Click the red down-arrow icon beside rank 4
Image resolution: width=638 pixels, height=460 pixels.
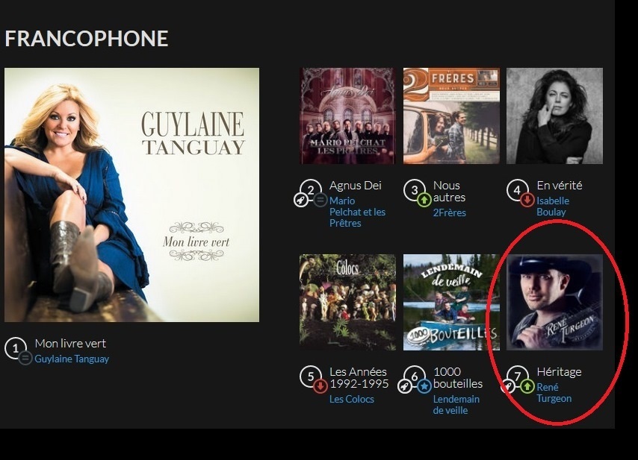(x=527, y=200)
